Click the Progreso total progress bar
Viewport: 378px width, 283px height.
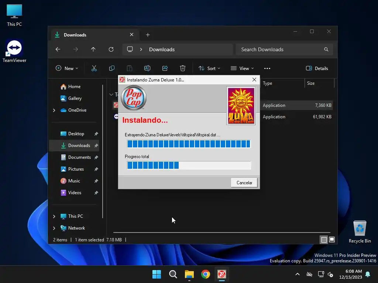point(189,165)
